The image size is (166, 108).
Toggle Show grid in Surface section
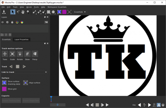(4, 89)
